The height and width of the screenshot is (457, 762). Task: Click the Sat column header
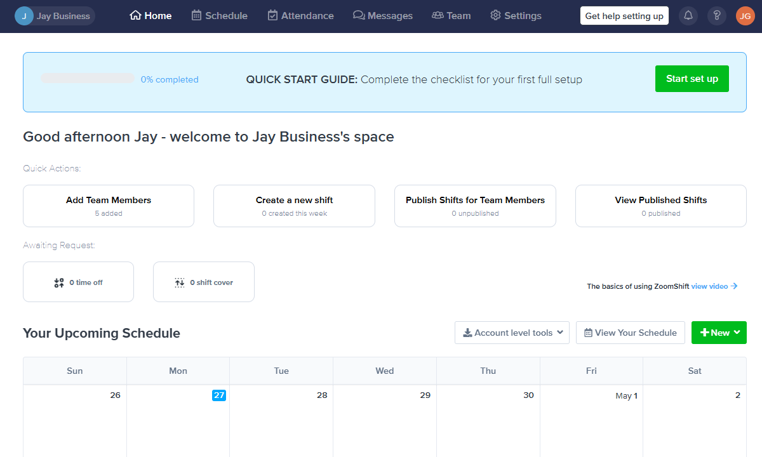[x=695, y=371]
